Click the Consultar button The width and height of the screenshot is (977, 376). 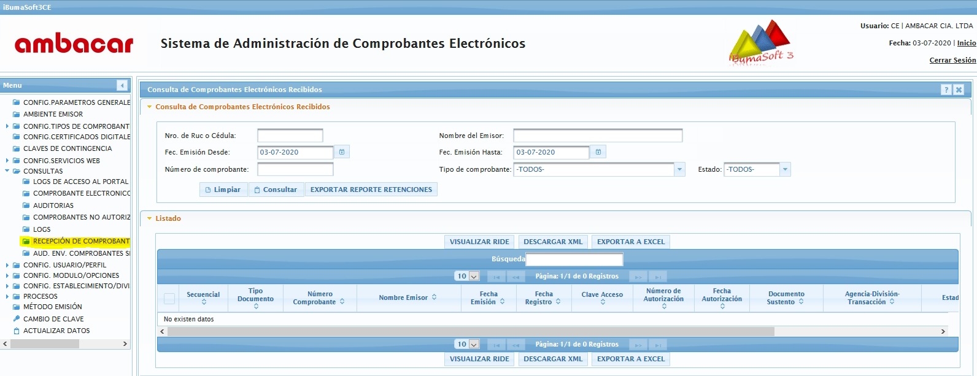[x=276, y=190]
